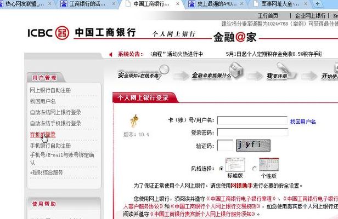Screen dimensions: 338x219
Task: Close the 工商银行的活 tab
Action: [x=114, y=4]
